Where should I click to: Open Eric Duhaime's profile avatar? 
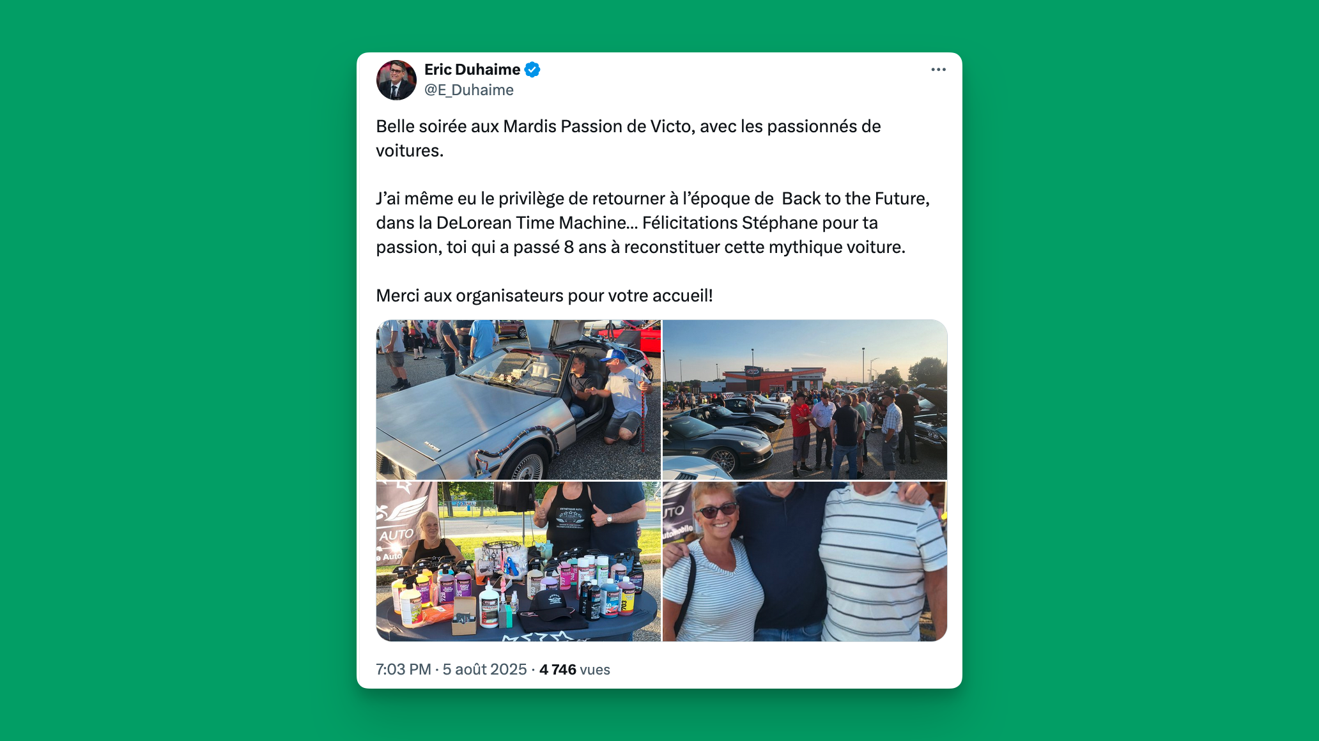pos(396,80)
